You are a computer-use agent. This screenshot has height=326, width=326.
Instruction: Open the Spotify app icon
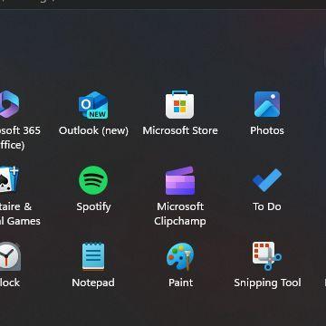pyautogui.click(x=93, y=180)
